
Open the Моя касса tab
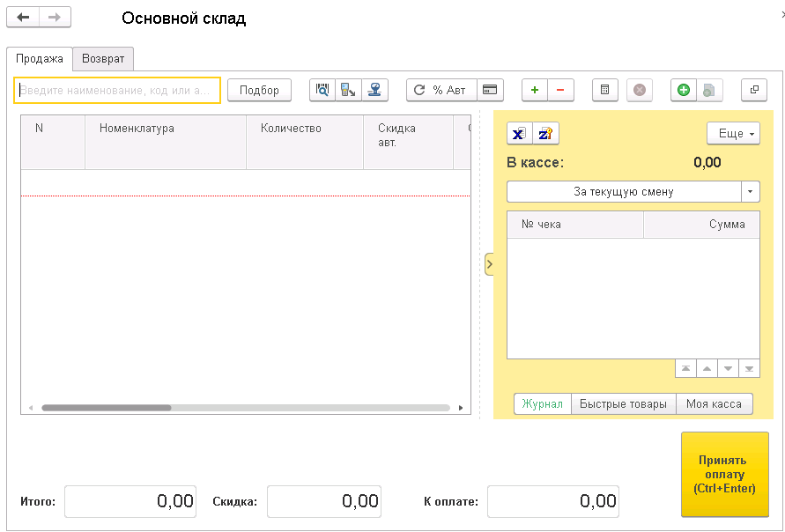[x=715, y=404]
